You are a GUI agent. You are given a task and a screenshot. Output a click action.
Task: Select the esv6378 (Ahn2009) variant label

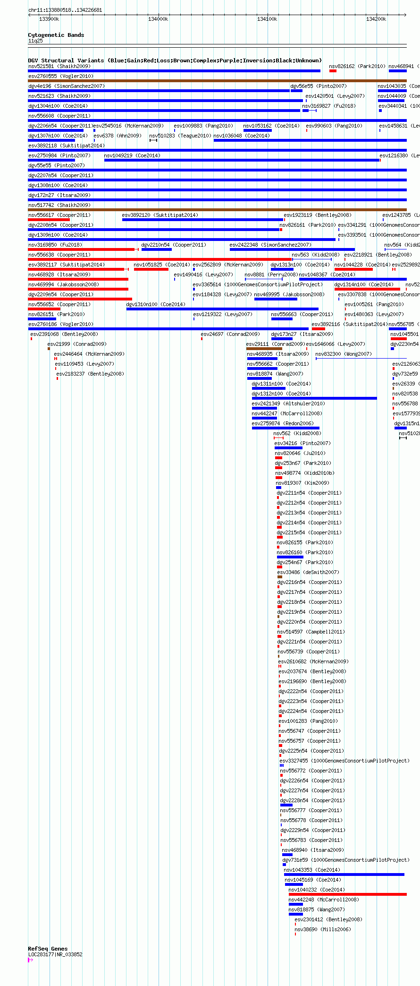118,136
